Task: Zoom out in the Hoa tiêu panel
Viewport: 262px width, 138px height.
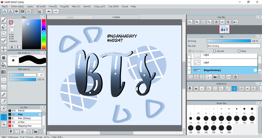Action: [x=209, y=22]
